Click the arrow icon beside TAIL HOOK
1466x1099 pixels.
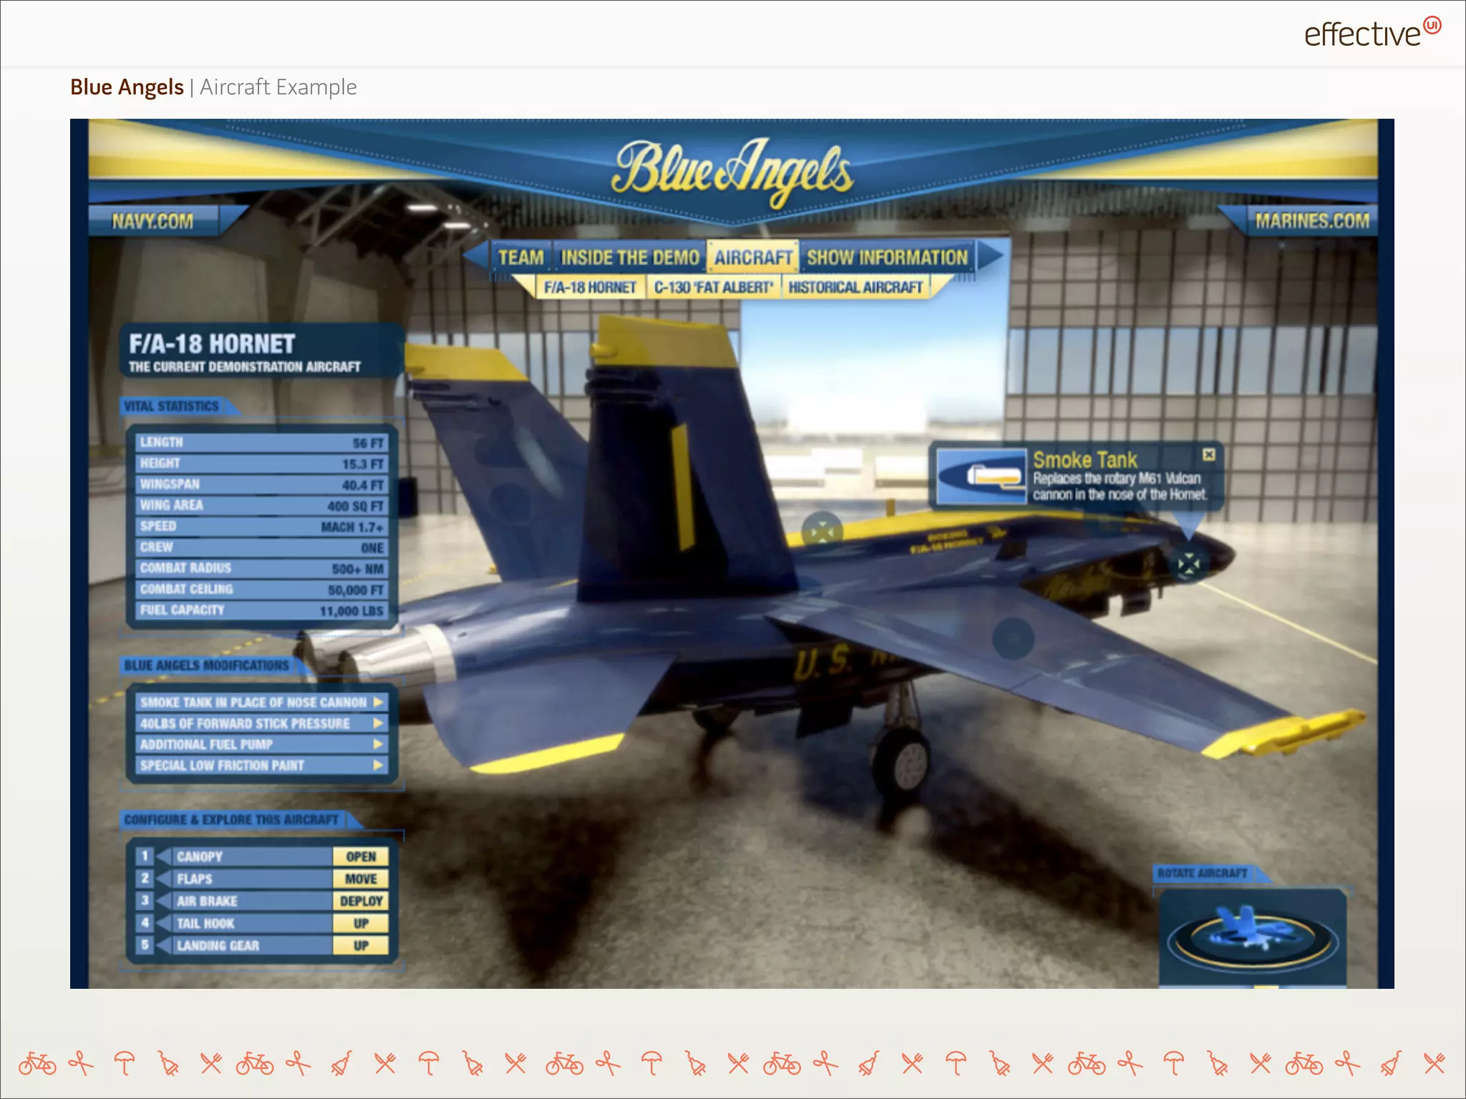(164, 923)
